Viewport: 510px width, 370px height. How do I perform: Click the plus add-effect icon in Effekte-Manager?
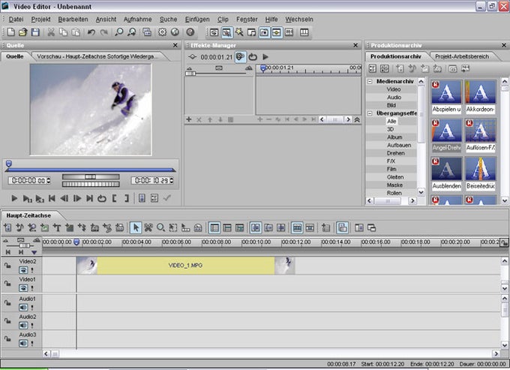tap(189, 119)
